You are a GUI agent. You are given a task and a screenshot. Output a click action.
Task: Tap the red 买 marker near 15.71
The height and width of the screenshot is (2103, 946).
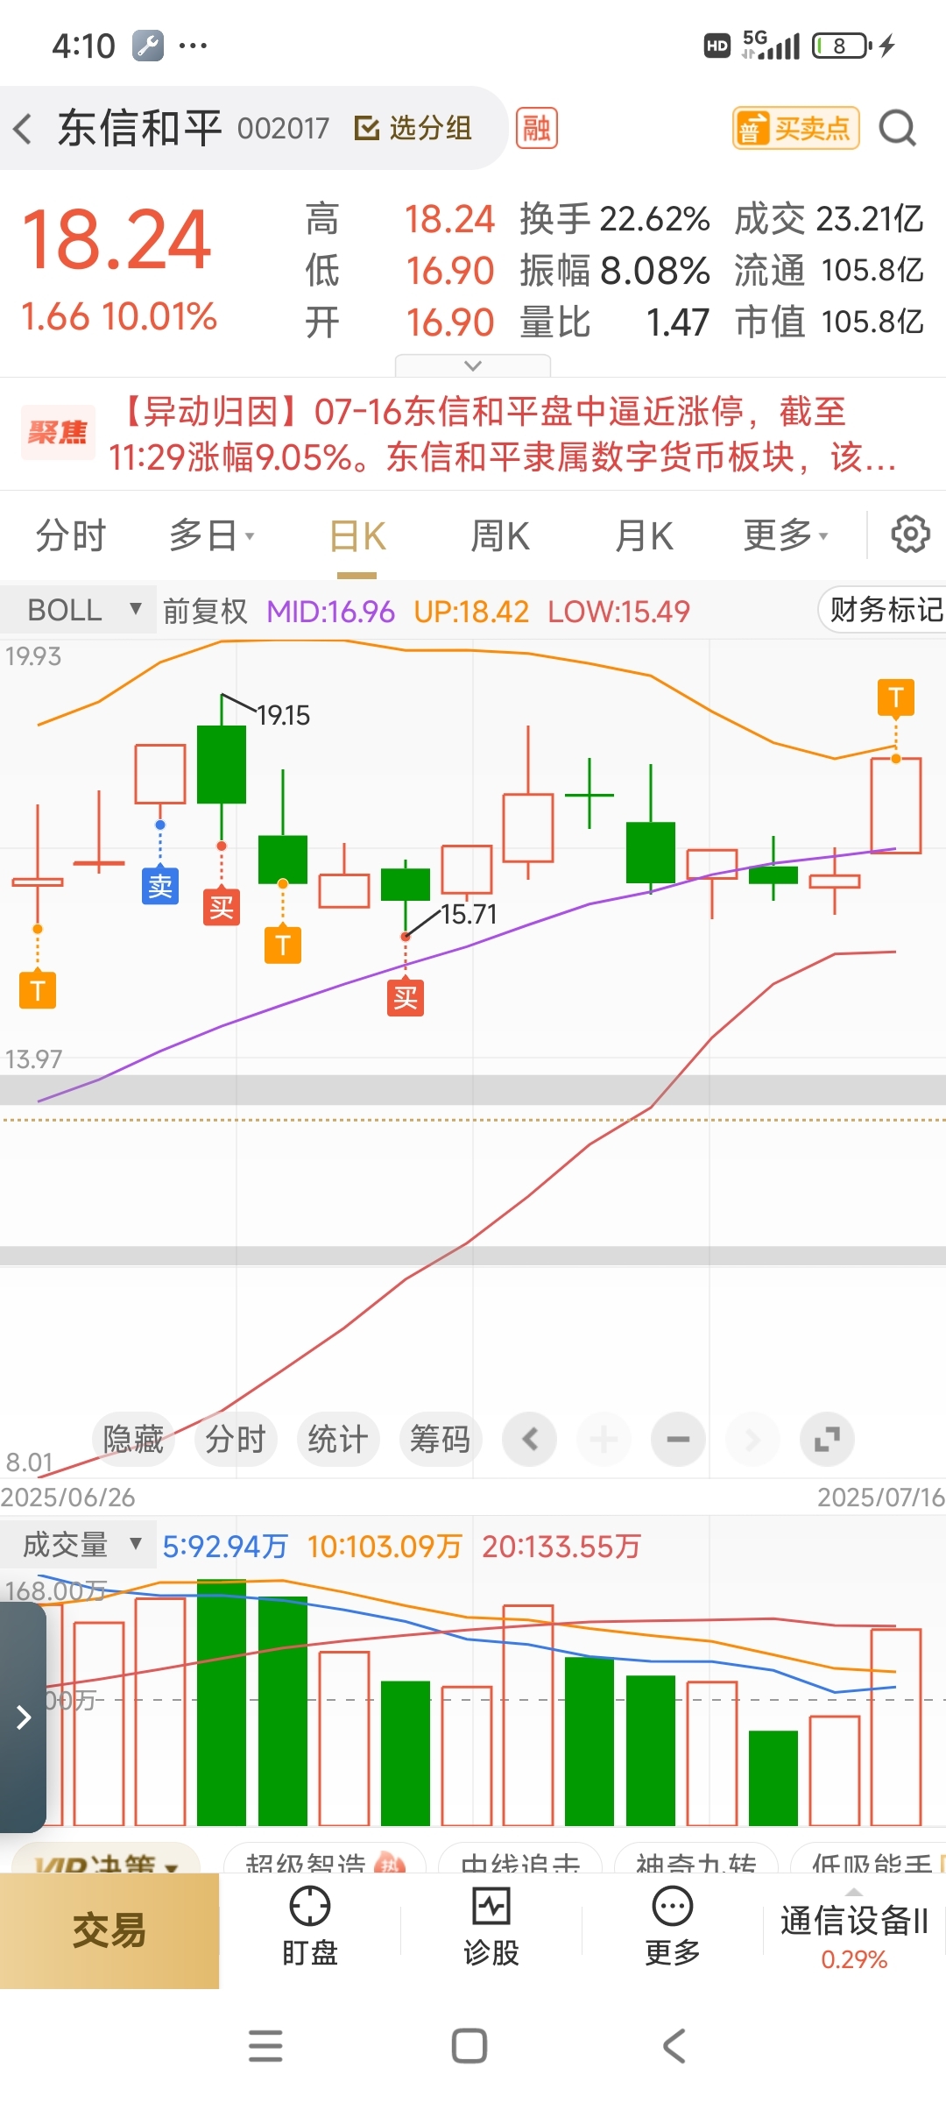(406, 997)
